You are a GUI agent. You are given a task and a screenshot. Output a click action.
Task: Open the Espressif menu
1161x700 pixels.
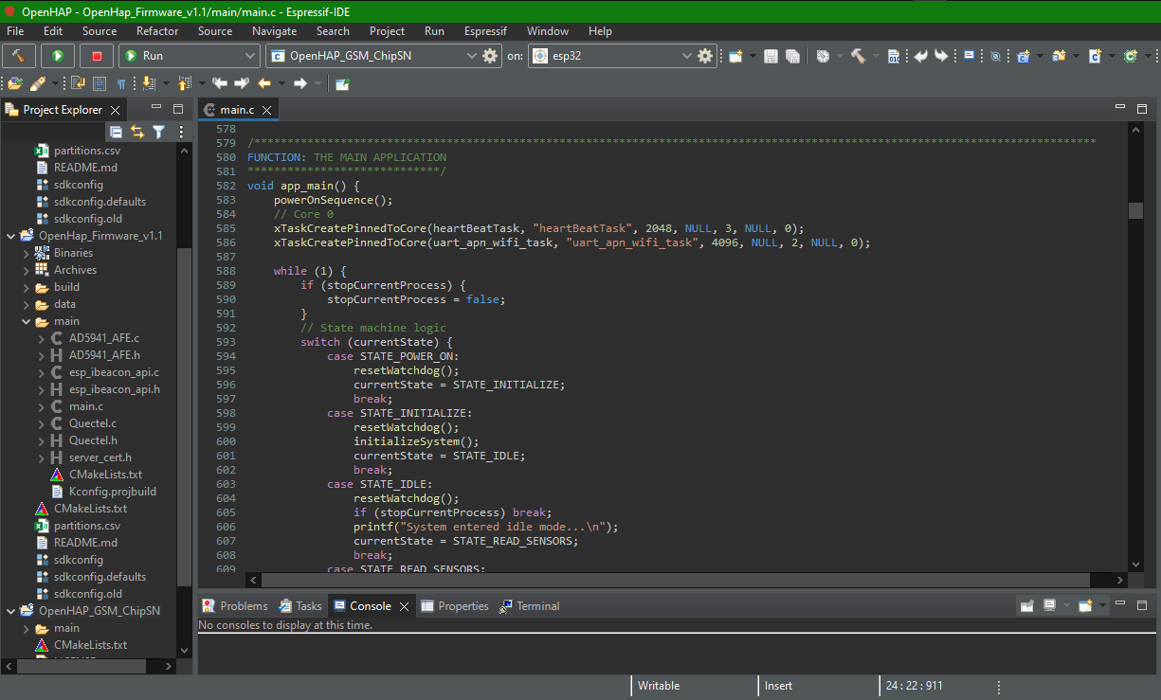pos(485,31)
